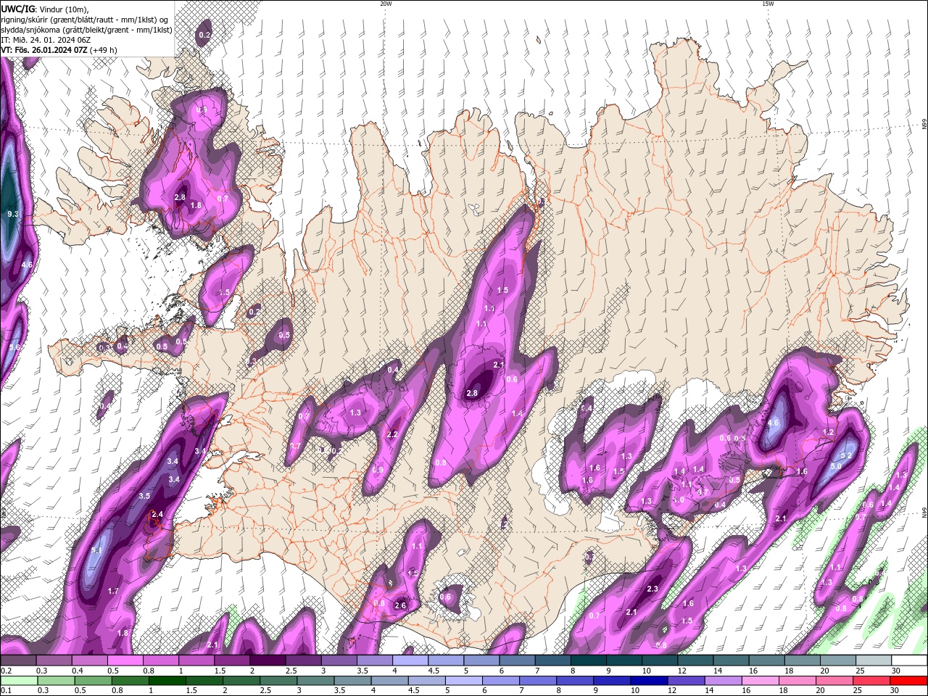The width and height of the screenshot is (928, 696).
Task: Click the 20W longitude label
Action: (385, 4)
